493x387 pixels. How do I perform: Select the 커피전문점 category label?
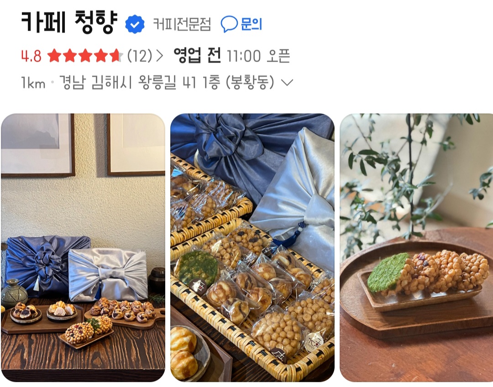[x=182, y=24]
